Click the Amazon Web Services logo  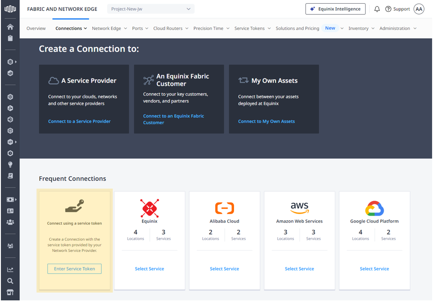point(299,208)
